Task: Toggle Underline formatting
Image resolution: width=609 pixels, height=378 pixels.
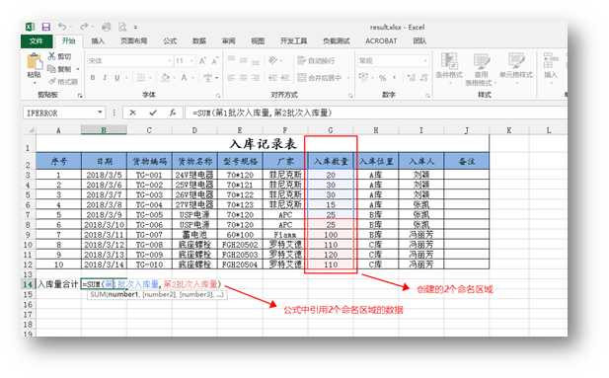Action: point(116,78)
